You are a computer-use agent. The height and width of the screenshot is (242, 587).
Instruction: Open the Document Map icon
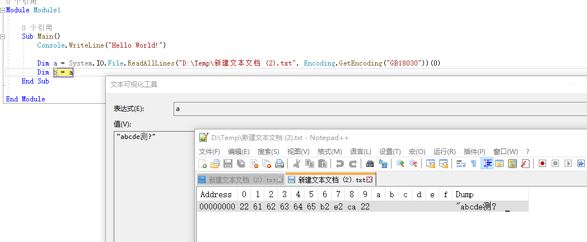coord(513,164)
